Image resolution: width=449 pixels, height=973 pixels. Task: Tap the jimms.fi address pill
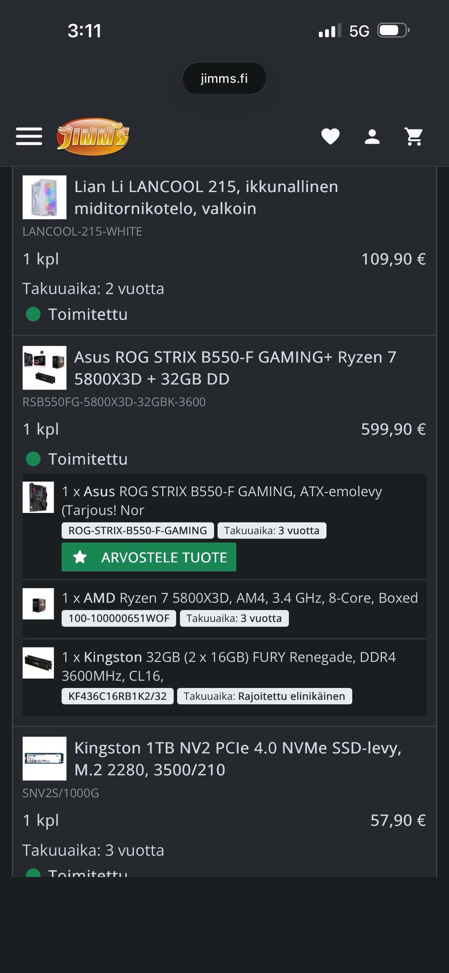pyautogui.click(x=224, y=79)
